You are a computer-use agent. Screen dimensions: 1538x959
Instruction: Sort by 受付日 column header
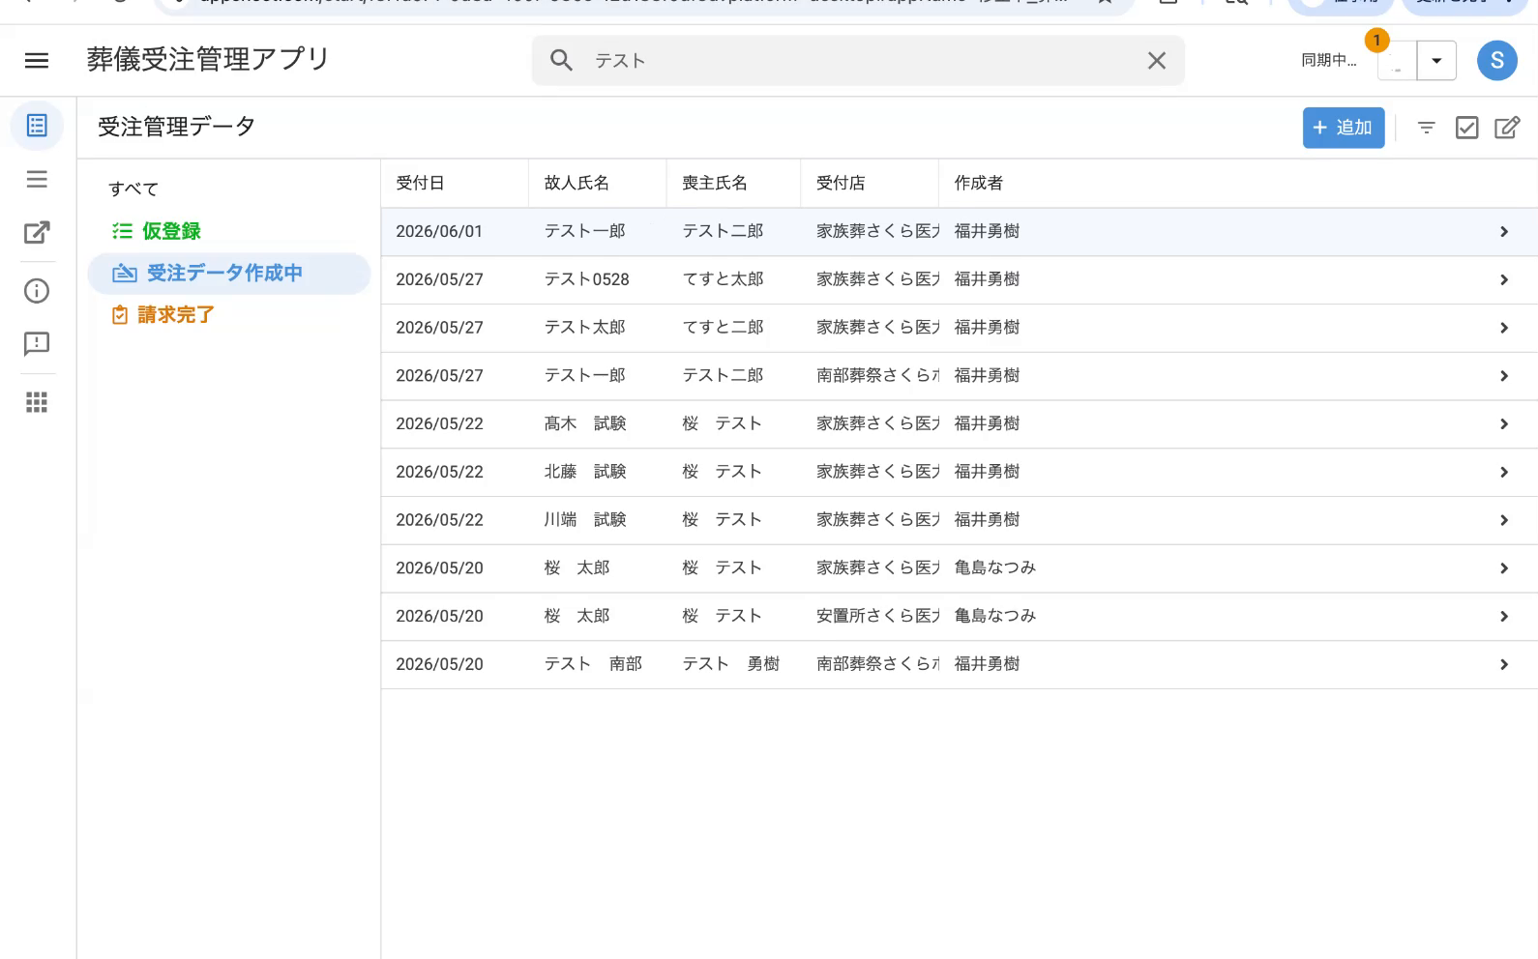(x=420, y=183)
